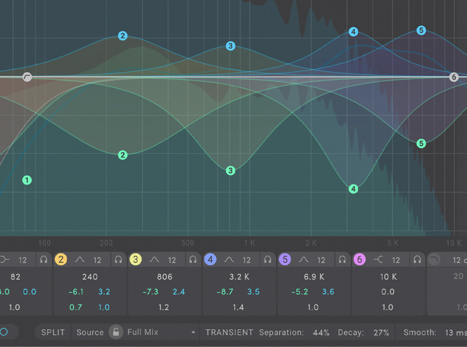467x347 pixels.
Task: Select band 3 Q value 1.2
Action: 164,307
